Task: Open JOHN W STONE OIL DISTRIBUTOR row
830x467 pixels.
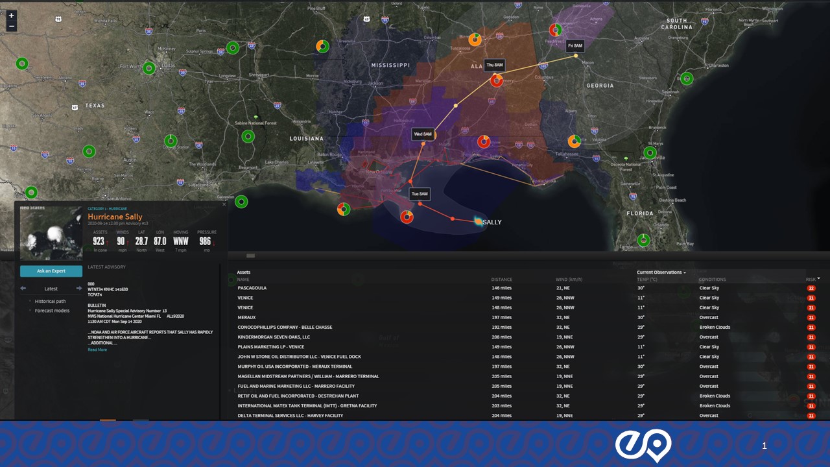Action: pos(526,357)
